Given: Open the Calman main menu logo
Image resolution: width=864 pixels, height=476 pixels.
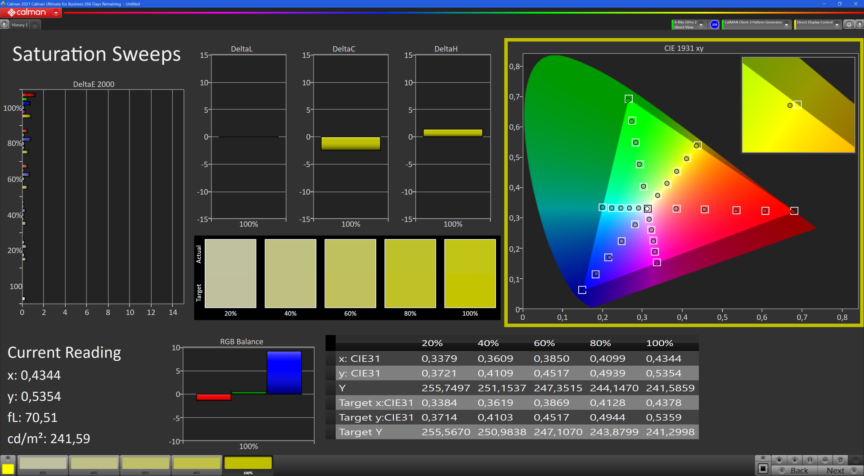Looking at the screenshot, I should pyautogui.click(x=27, y=13).
